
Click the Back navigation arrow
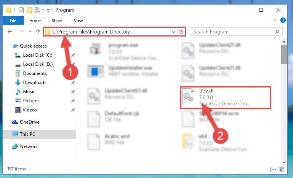[x=10, y=32]
